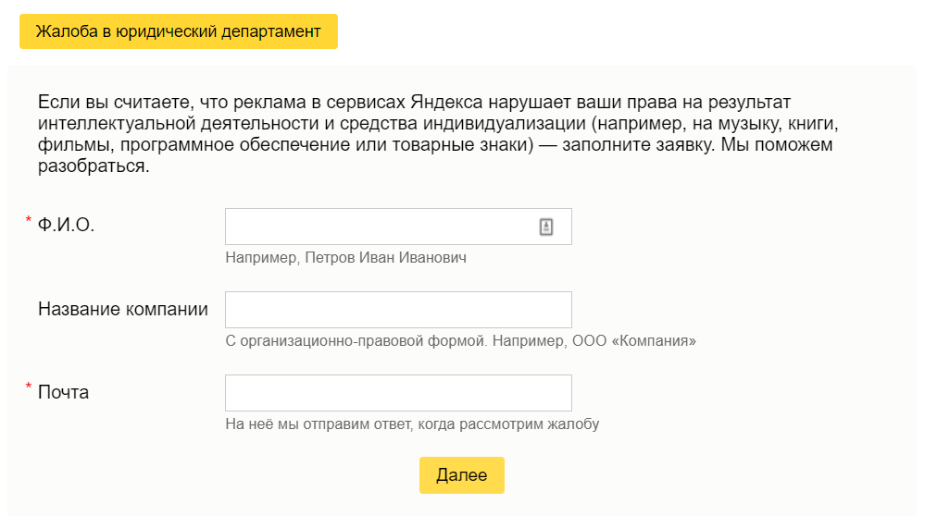This screenshot has width=925, height=516.
Task: Continue with the Далее button
Action: [x=462, y=475]
